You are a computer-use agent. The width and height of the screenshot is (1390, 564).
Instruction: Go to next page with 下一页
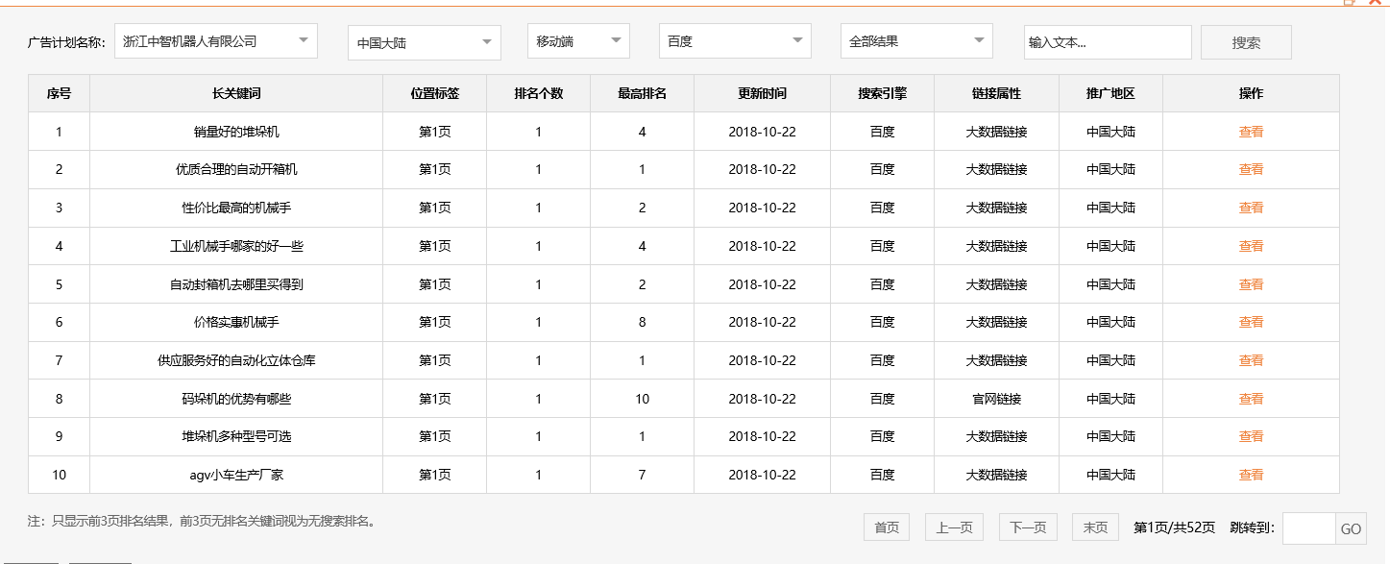coord(1028,527)
